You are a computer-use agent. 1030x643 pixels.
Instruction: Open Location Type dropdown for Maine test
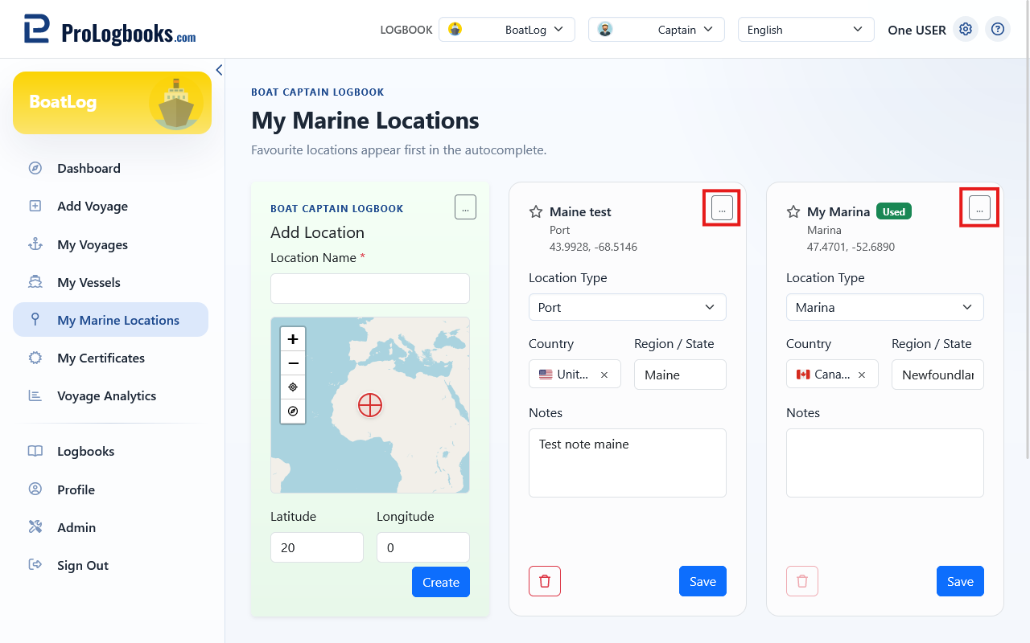pyautogui.click(x=628, y=307)
